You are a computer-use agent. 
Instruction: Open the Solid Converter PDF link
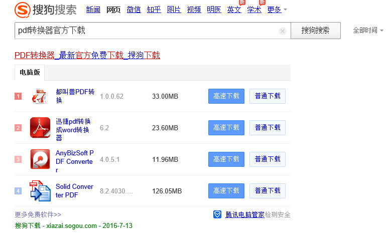(x=74, y=191)
